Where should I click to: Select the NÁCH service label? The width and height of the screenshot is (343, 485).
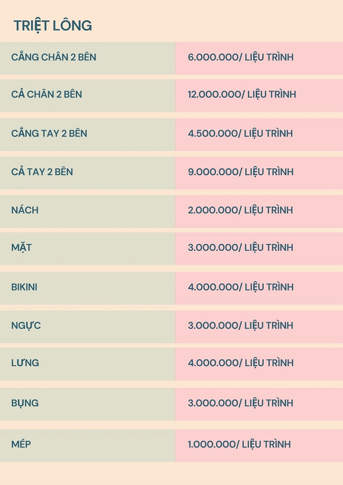coord(25,210)
